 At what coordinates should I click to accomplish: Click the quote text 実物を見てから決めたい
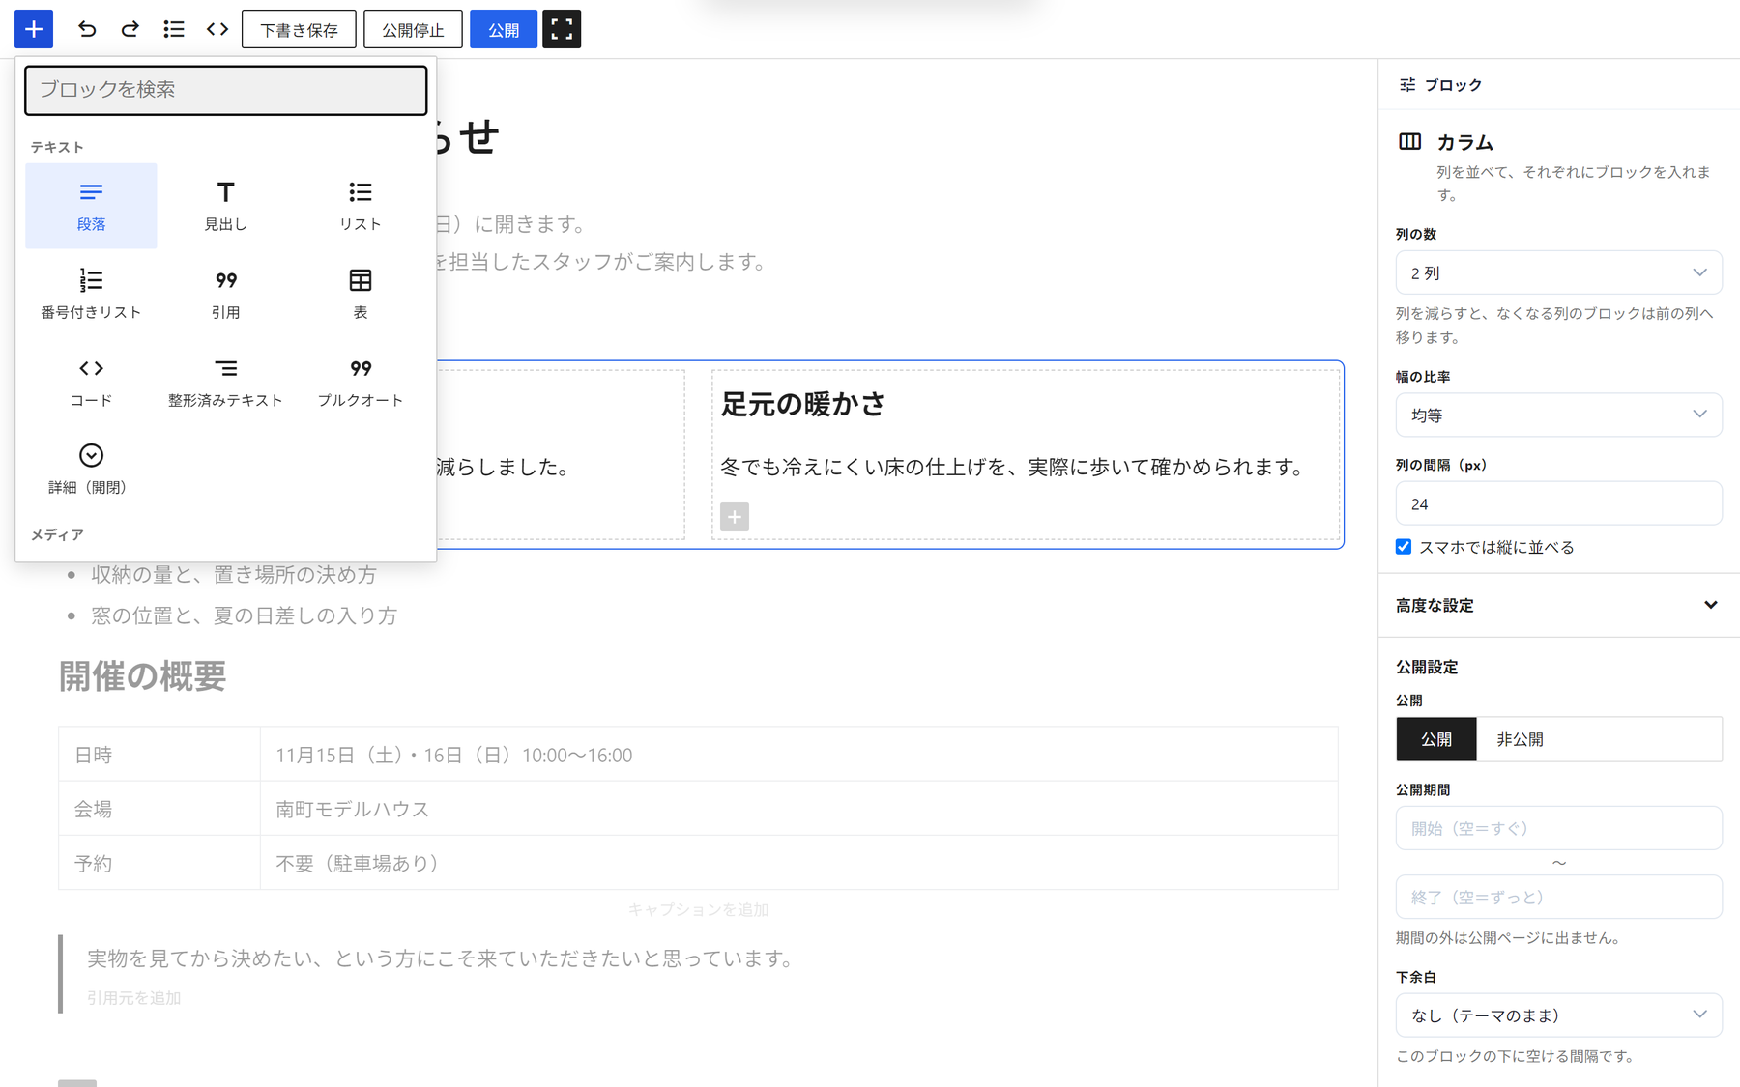(x=442, y=958)
